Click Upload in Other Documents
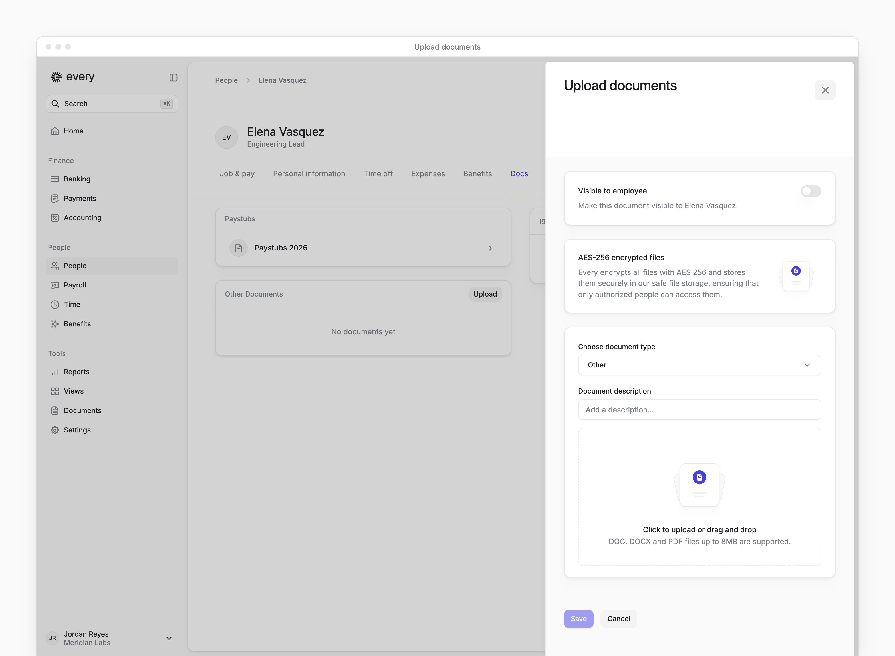 pyautogui.click(x=485, y=294)
